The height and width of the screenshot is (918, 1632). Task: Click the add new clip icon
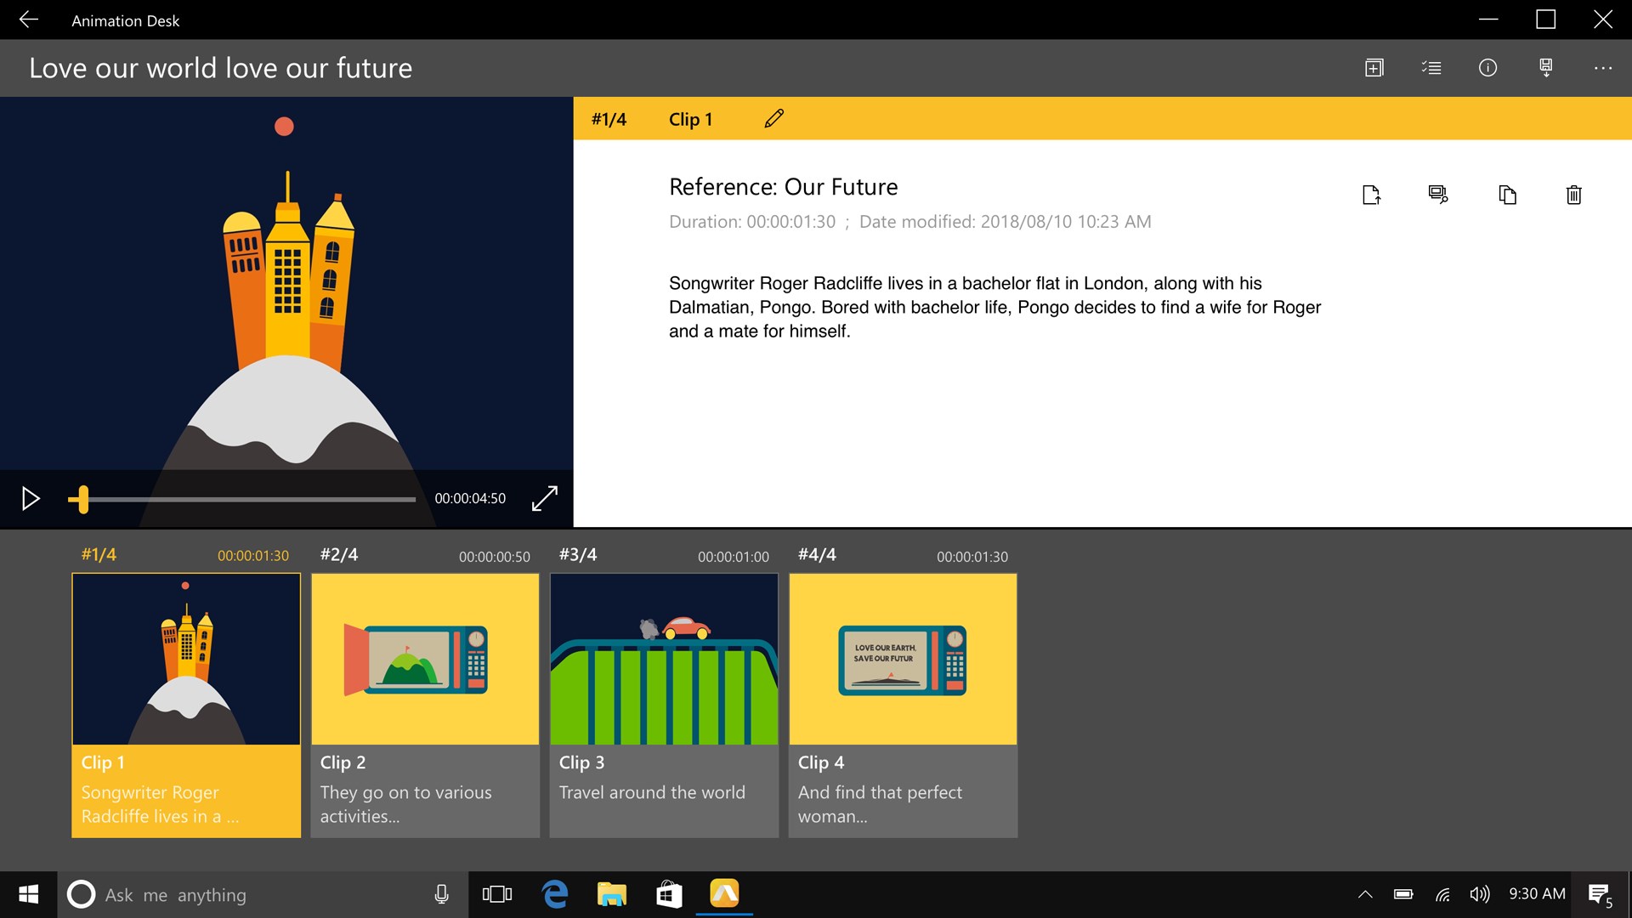[1374, 68]
